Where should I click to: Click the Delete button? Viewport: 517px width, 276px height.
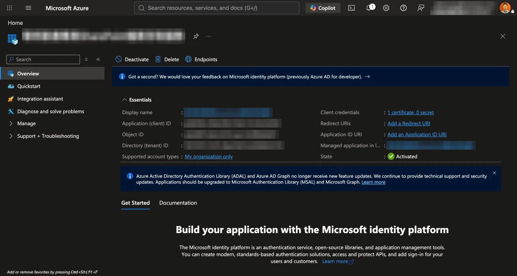167,59
